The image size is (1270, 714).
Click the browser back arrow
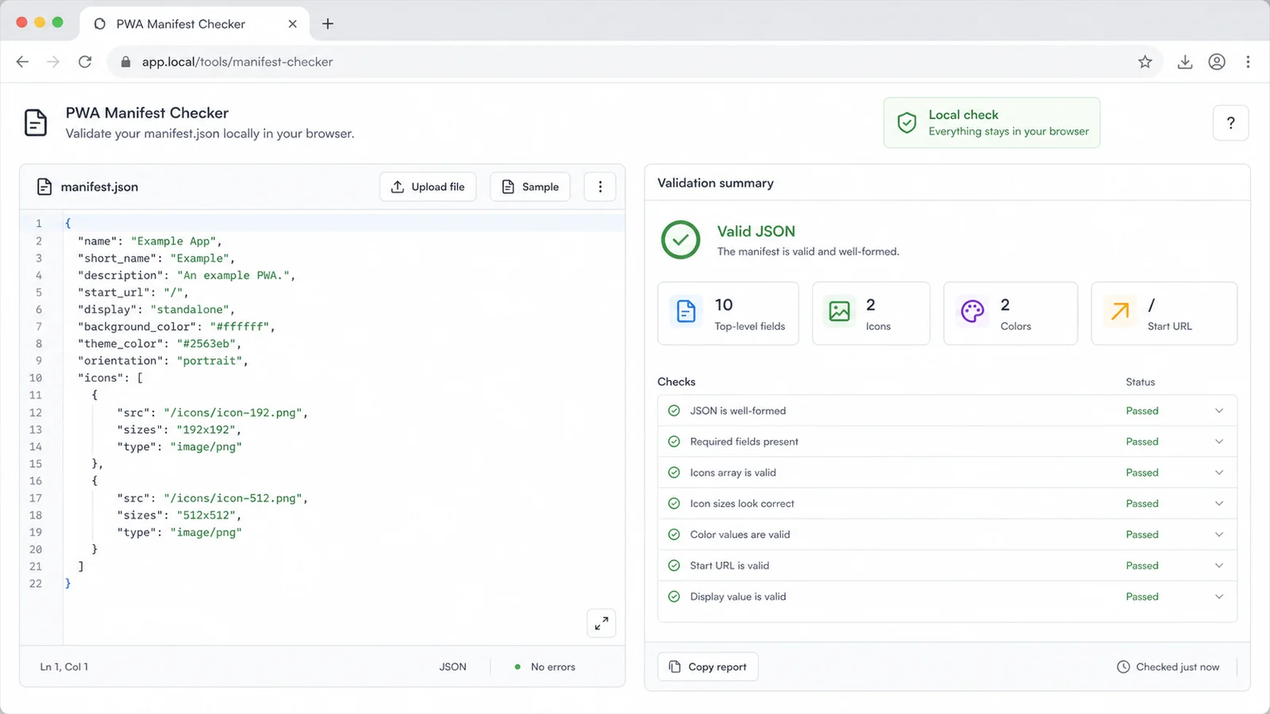22,62
